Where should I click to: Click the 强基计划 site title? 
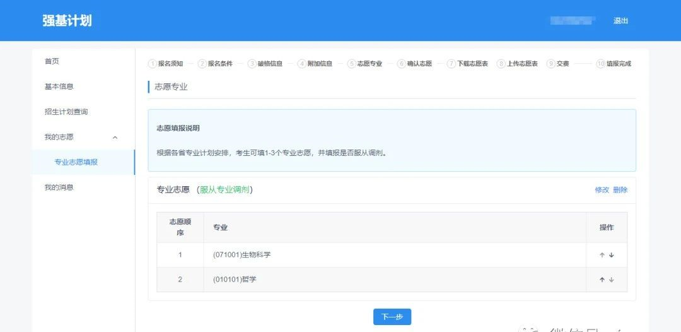[67, 20]
